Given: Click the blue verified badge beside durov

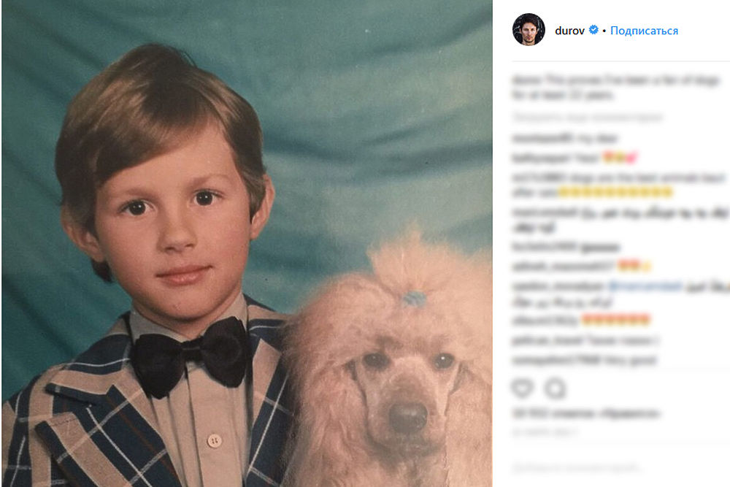Looking at the screenshot, I should point(593,30).
